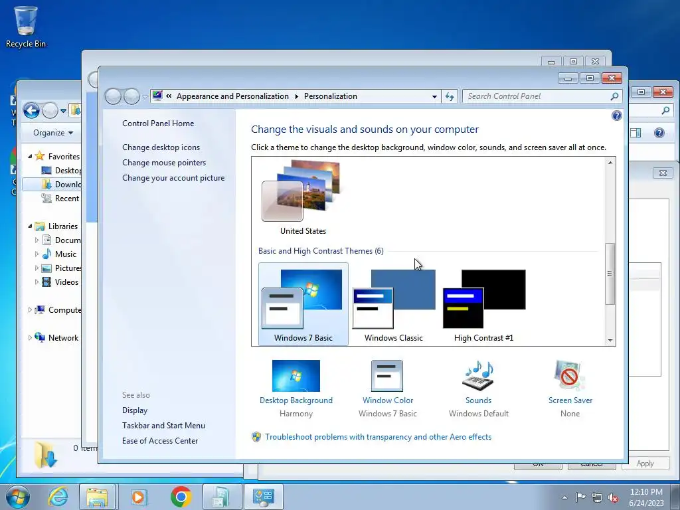Screen dimensions: 680x510
Task: Click the Back arrow in Explorer window
Action: tap(31, 111)
